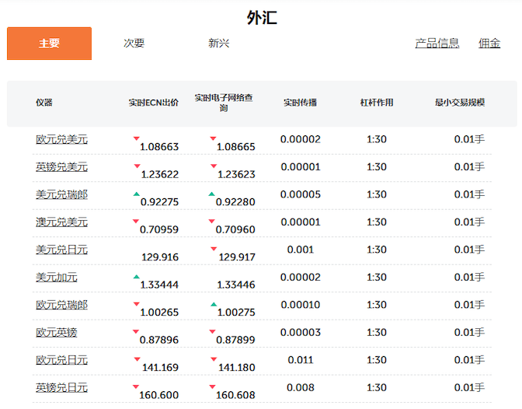
Task: Click green up arrow next to 1.33444
Action: (x=136, y=276)
